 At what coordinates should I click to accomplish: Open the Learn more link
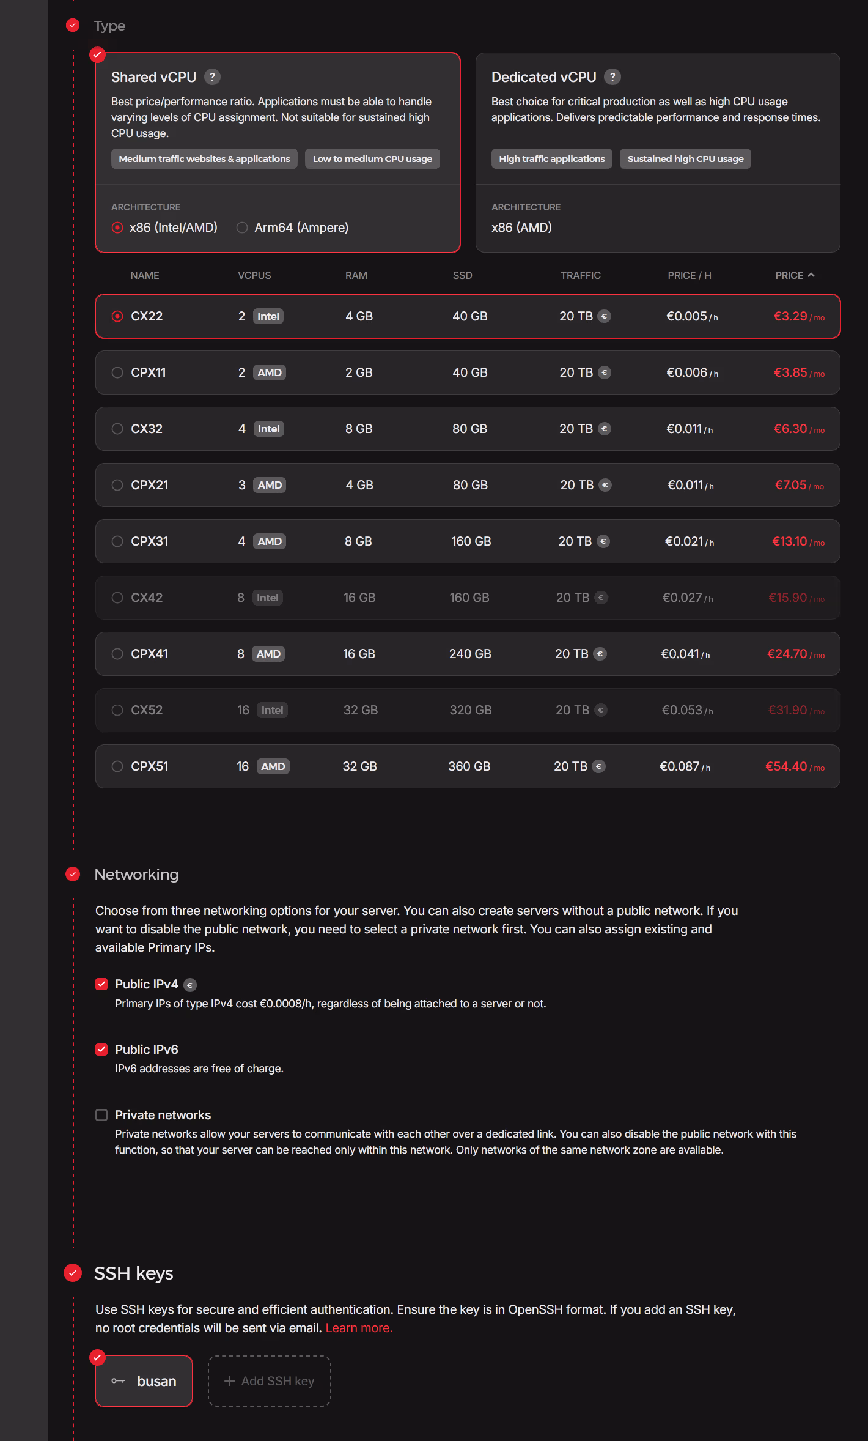pyautogui.click(x=359, y=1328)
